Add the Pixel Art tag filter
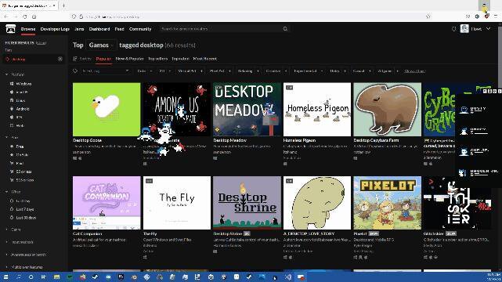Viewport: 502px width, 282px height. click(x=220, y=71)
